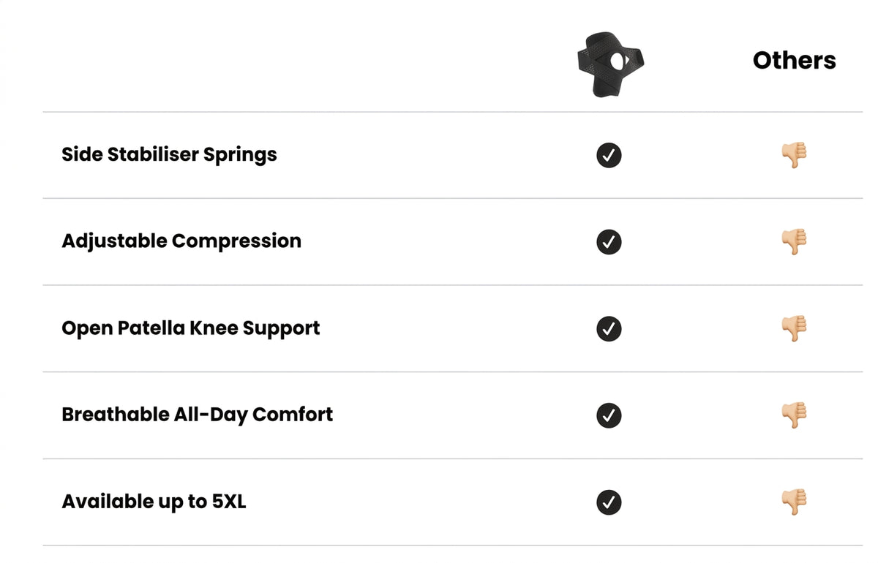Select the Adjustable Compression label

tap(181, 241)
